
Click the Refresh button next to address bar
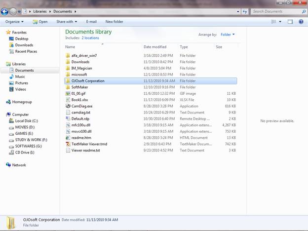[244, 11]
